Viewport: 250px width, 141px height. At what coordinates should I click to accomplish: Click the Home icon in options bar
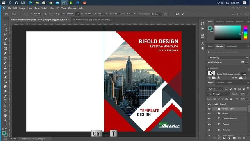(x=7, y=14)
